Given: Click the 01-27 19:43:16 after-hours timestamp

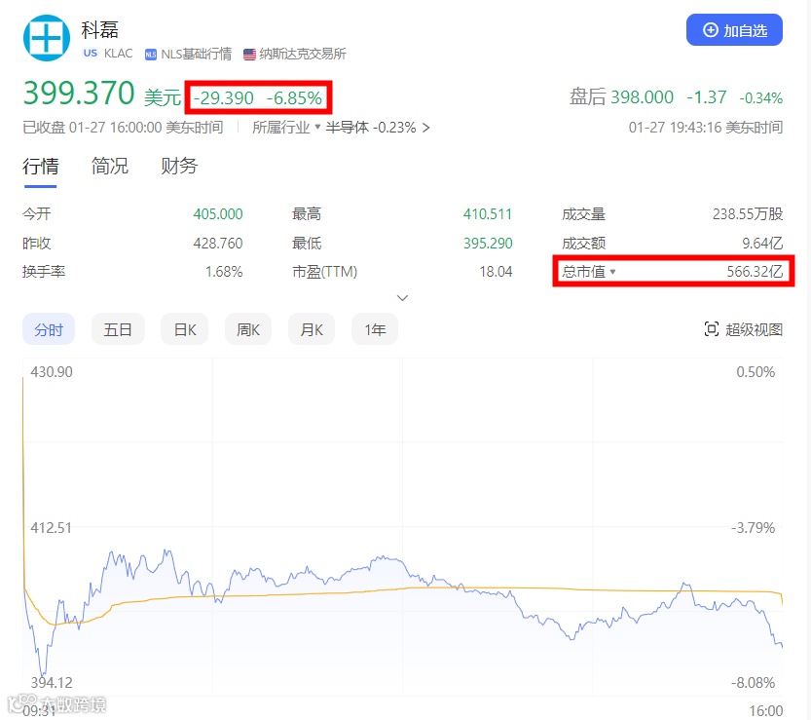Looking at the screenshot, I should pos(706,128).
